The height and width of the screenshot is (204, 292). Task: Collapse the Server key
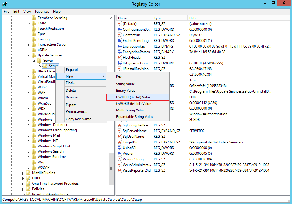point(34,61)
